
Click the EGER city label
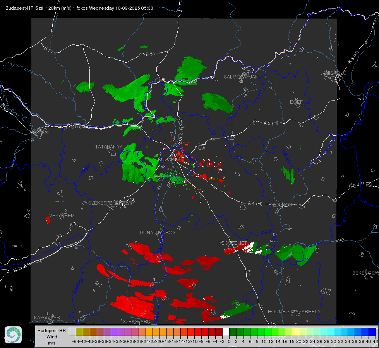[x=297, y=102]
